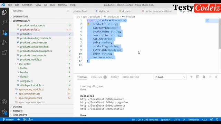Collapse the ECOMMERCEAPP folder section

pyautogui.click(x=41, y=21)
